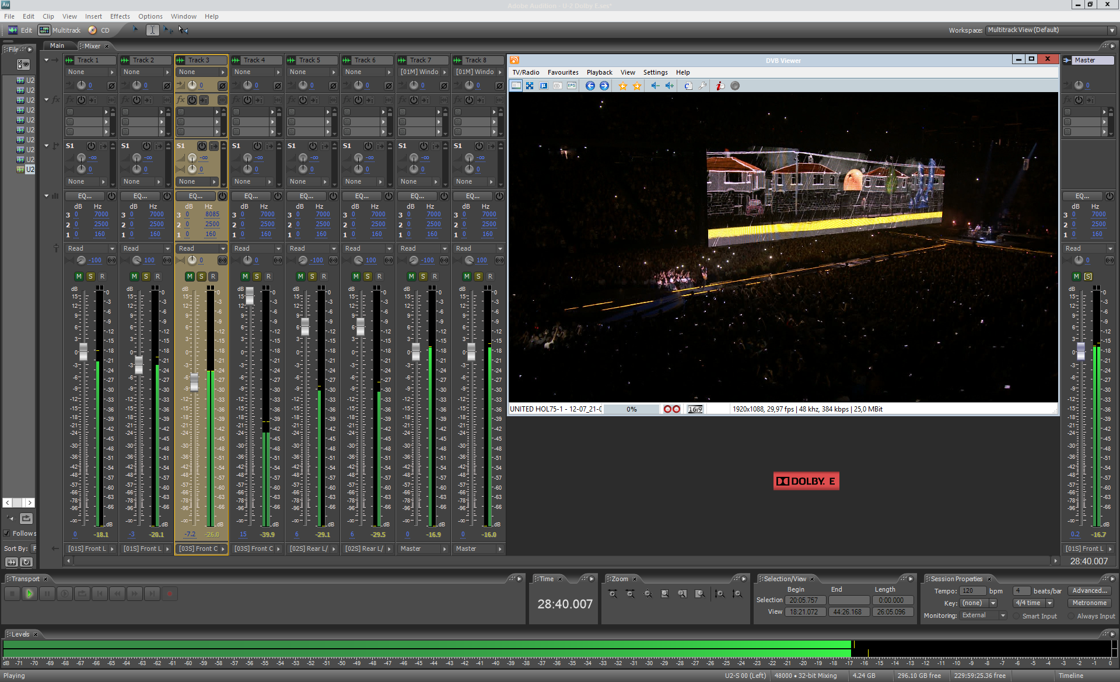This screenshot has height=682, width=1120.
Task: Open Favourites menu in DVB Viewer
Action: click(x=563, y=72)
